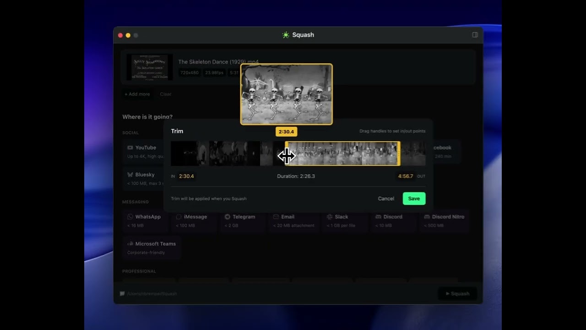Click the Microsoft Teams logo icon

coord(130,244)
